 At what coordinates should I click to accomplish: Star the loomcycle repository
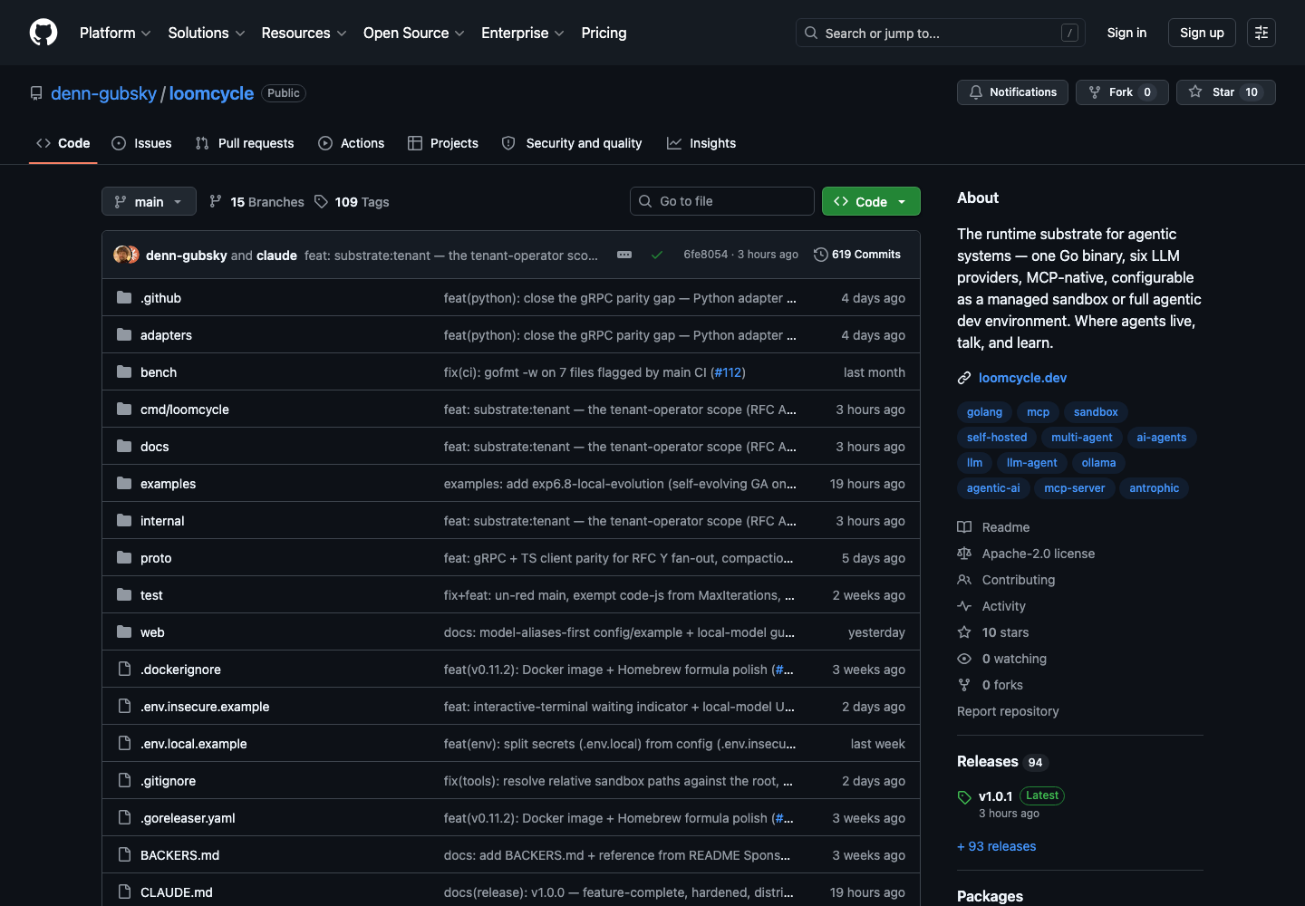1225,92
